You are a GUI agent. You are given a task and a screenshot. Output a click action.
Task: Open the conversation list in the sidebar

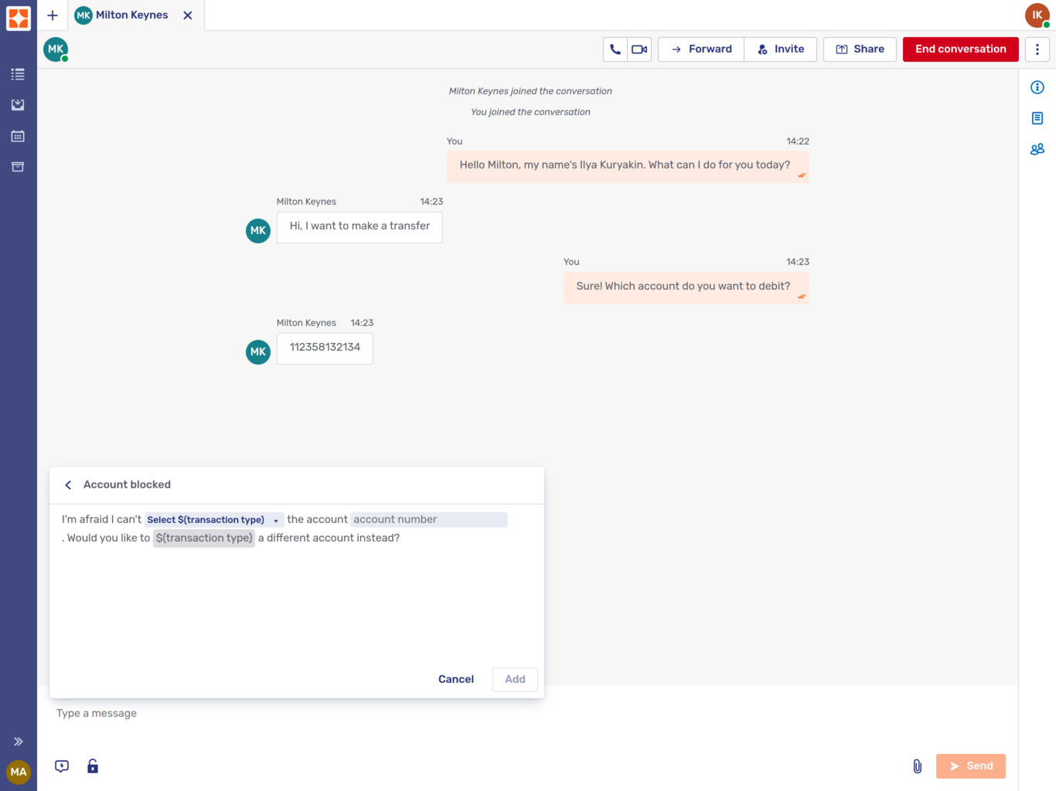(18, 74)
